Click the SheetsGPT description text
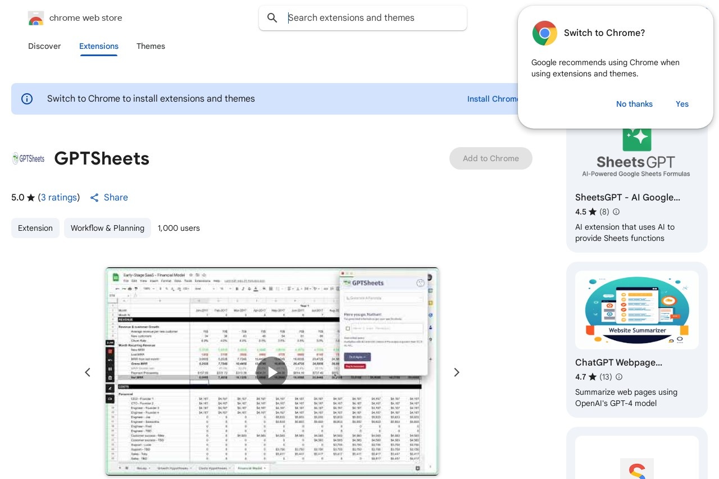The image size is (719, 479). [x=625, y=232]
